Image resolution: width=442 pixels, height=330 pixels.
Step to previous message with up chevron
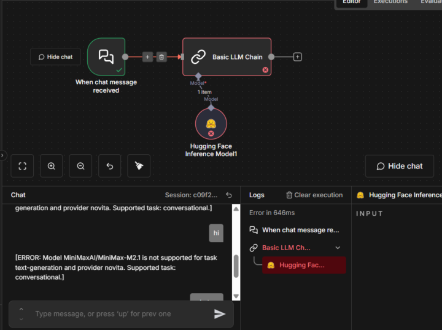pos(21,309)
